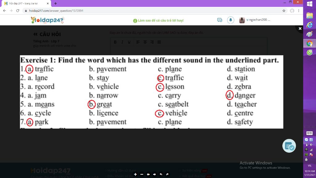Switch to Chrome on the taskbar
This screenshot has height=178, width=316.
point(310,43)
